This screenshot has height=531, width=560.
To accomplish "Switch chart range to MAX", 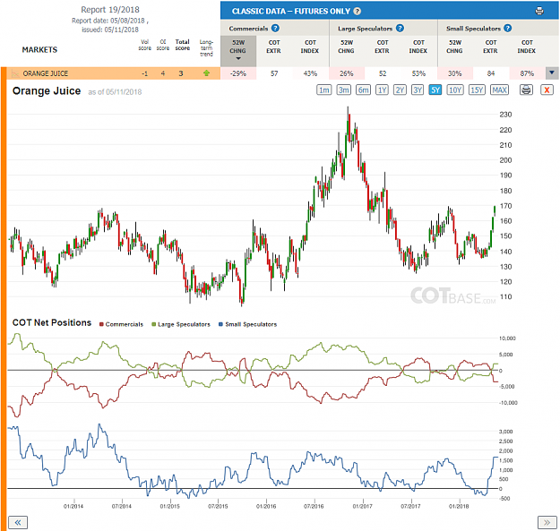I will tap(499, 90).
